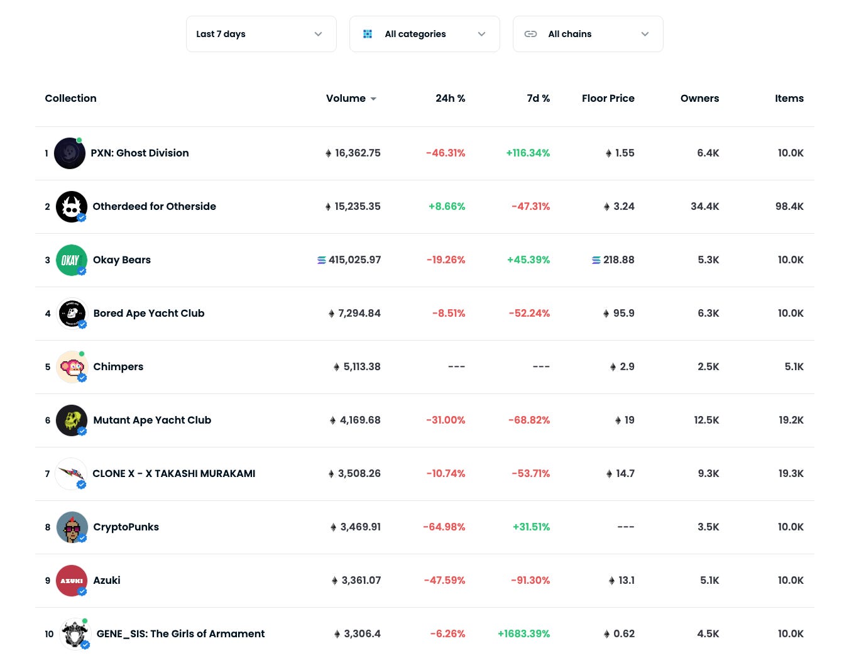
Task: Open the Last 7 days dropdown
Action: click(261, 34)
